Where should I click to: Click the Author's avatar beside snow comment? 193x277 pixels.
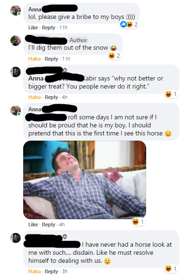click(x=16, y=41)
